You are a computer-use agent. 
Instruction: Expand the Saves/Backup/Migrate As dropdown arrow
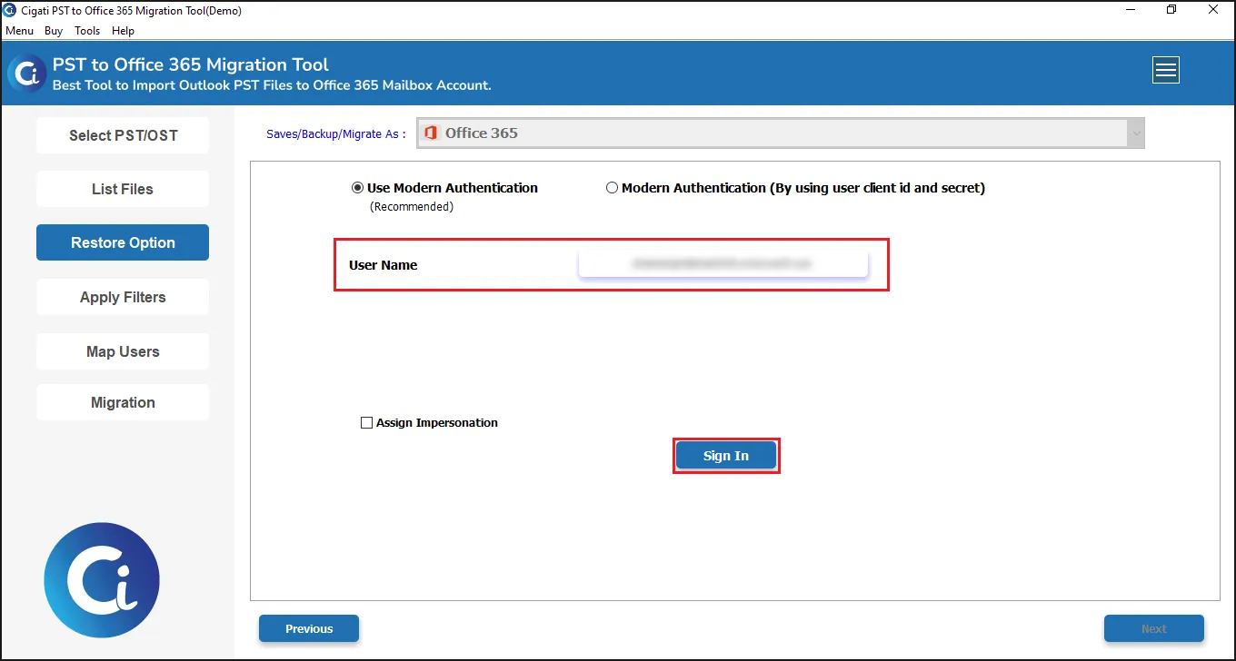click(x=1135, y=133)
